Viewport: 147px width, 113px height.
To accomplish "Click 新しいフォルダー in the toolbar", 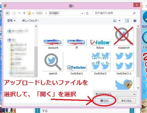I will 30,21.
